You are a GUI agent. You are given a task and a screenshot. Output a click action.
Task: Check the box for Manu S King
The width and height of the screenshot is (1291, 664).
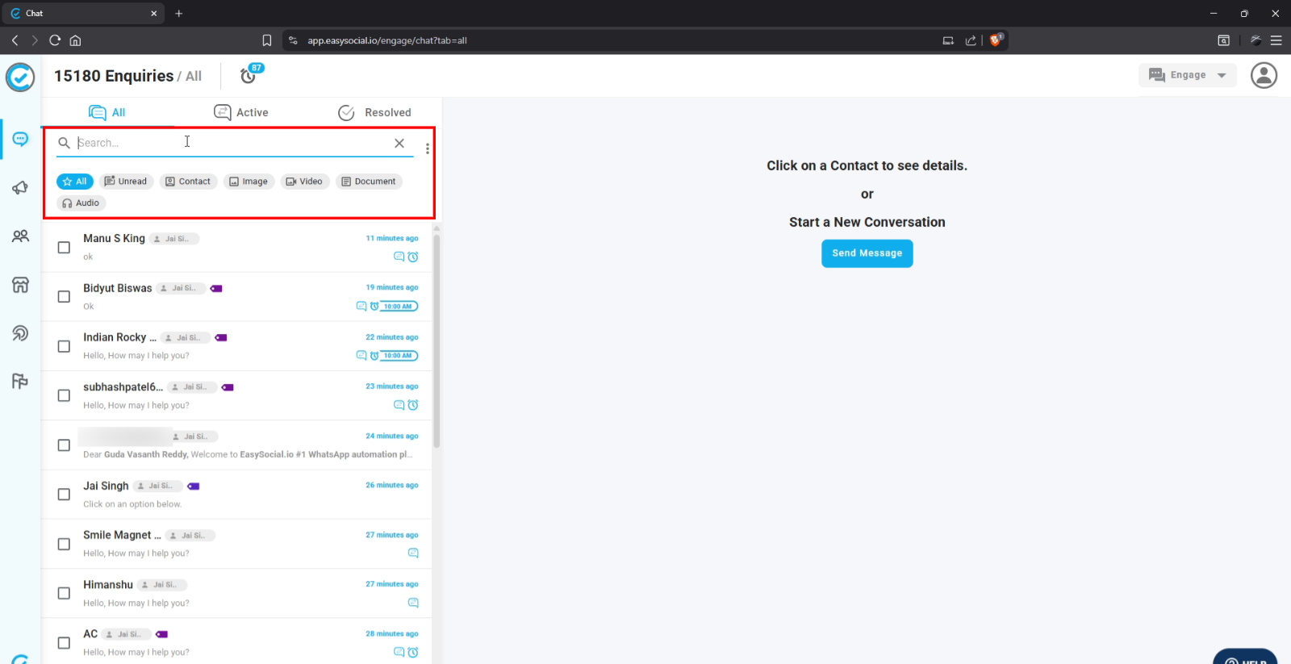(64, 248)
